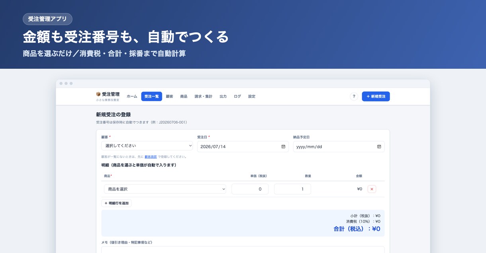The image size is (486, 253).
Task: Open the 商品 nav item
Action: (184, 96)
